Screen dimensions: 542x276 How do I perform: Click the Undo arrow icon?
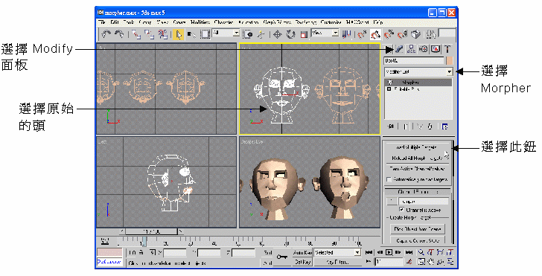click(x=106, y=34)
